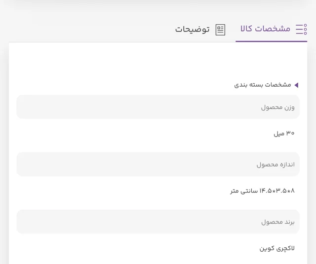Click the brand value لاکچری کوین
This screenshot has height=264, width=316.
pos(277,248)
